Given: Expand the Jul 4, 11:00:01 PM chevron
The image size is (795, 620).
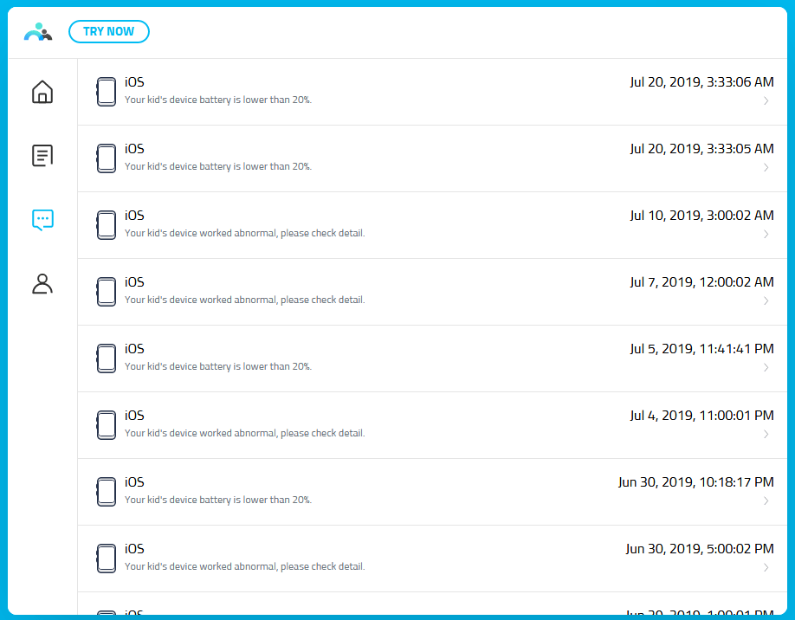Looking at the screenshot, I should coord(766,435).
